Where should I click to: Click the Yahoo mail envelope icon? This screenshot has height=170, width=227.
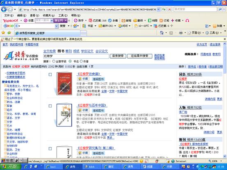pos(123,20)
